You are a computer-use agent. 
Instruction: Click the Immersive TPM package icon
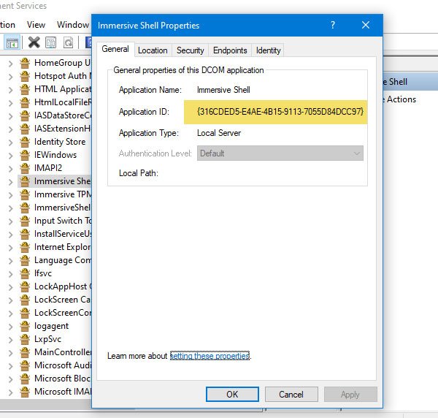click(x=25, y=194)
